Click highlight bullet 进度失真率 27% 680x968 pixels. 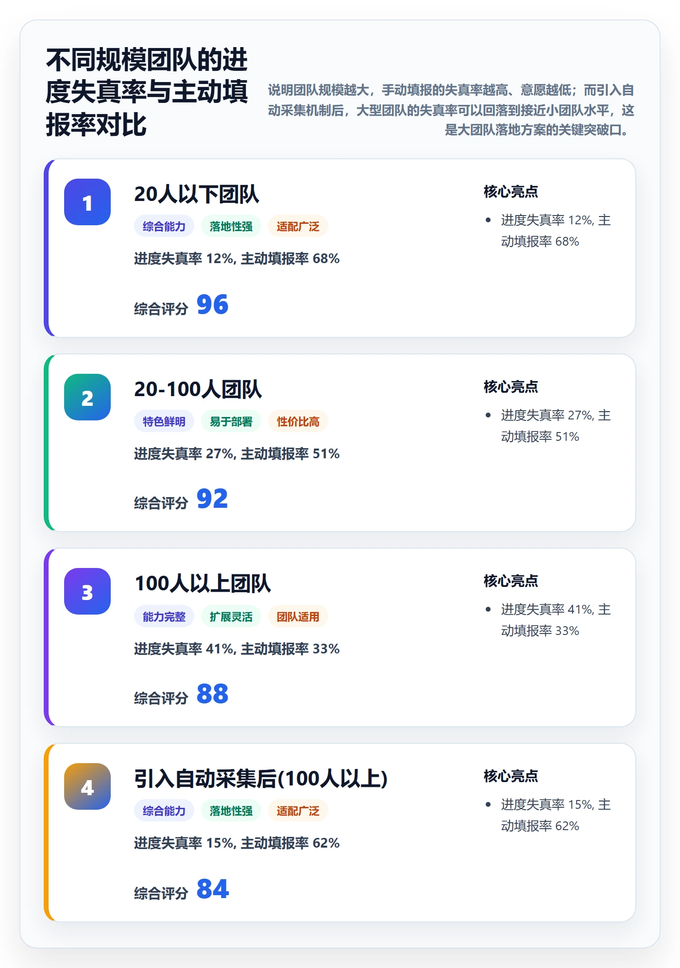click(556, 426)
